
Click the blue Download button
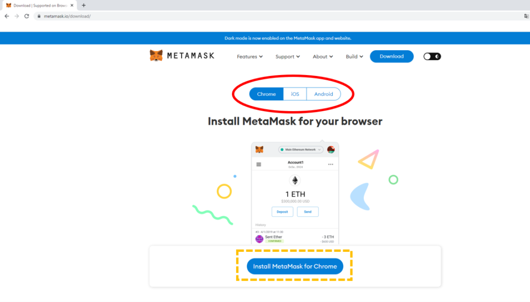tap(391, 56)
